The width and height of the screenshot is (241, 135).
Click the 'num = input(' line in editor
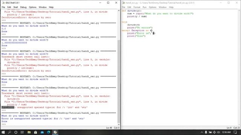[x=160, y=13]
